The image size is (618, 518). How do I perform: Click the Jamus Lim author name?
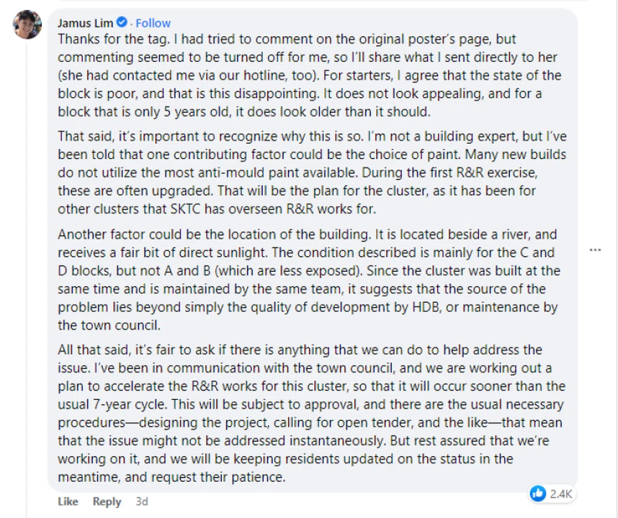point(85,23)
